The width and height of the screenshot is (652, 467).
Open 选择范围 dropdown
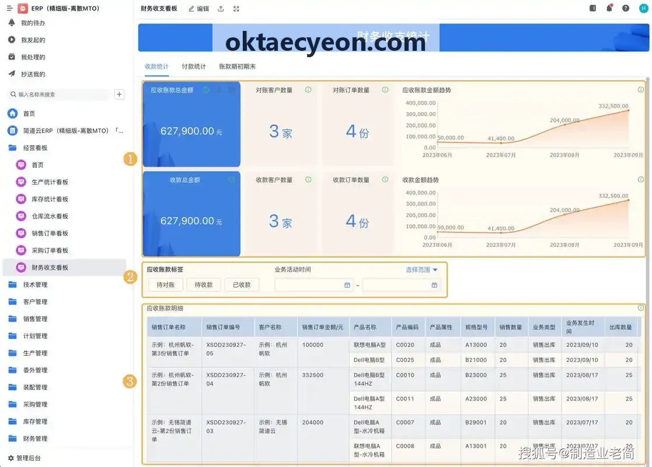coord(421,270)
